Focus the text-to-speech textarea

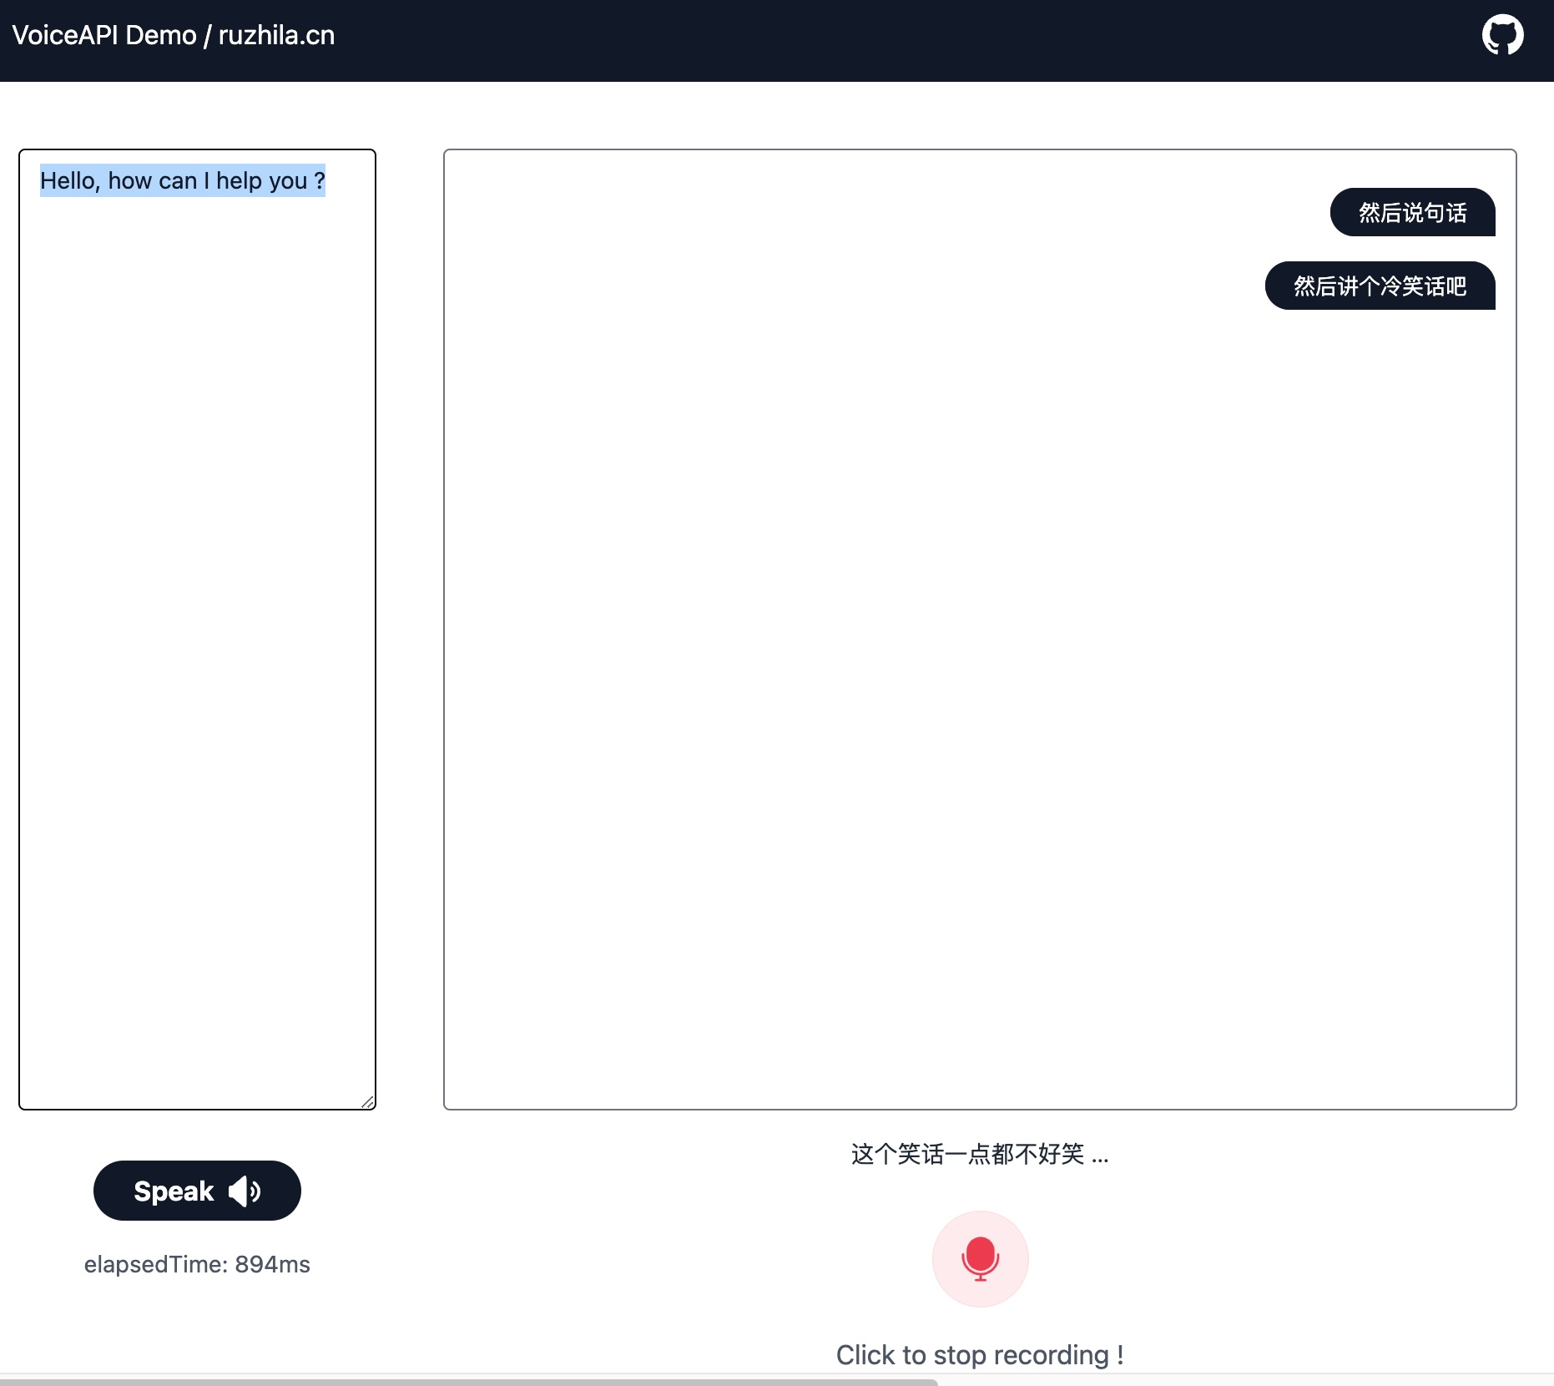coord(197,630)
